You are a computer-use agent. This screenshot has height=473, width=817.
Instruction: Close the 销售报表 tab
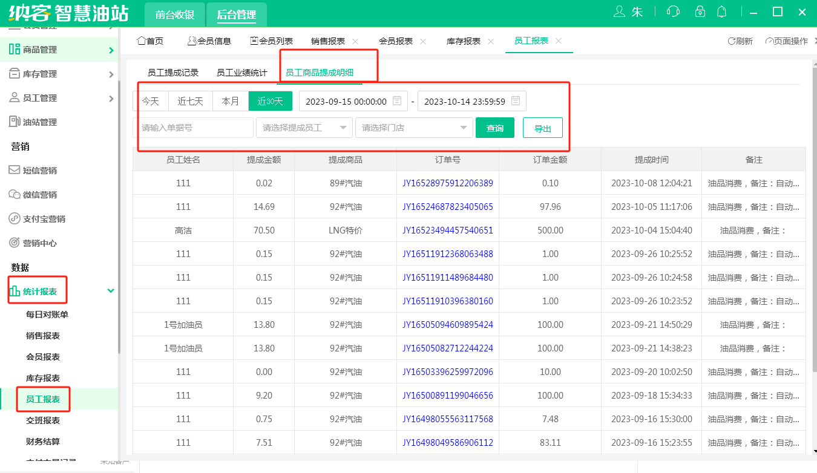[355, 41]
